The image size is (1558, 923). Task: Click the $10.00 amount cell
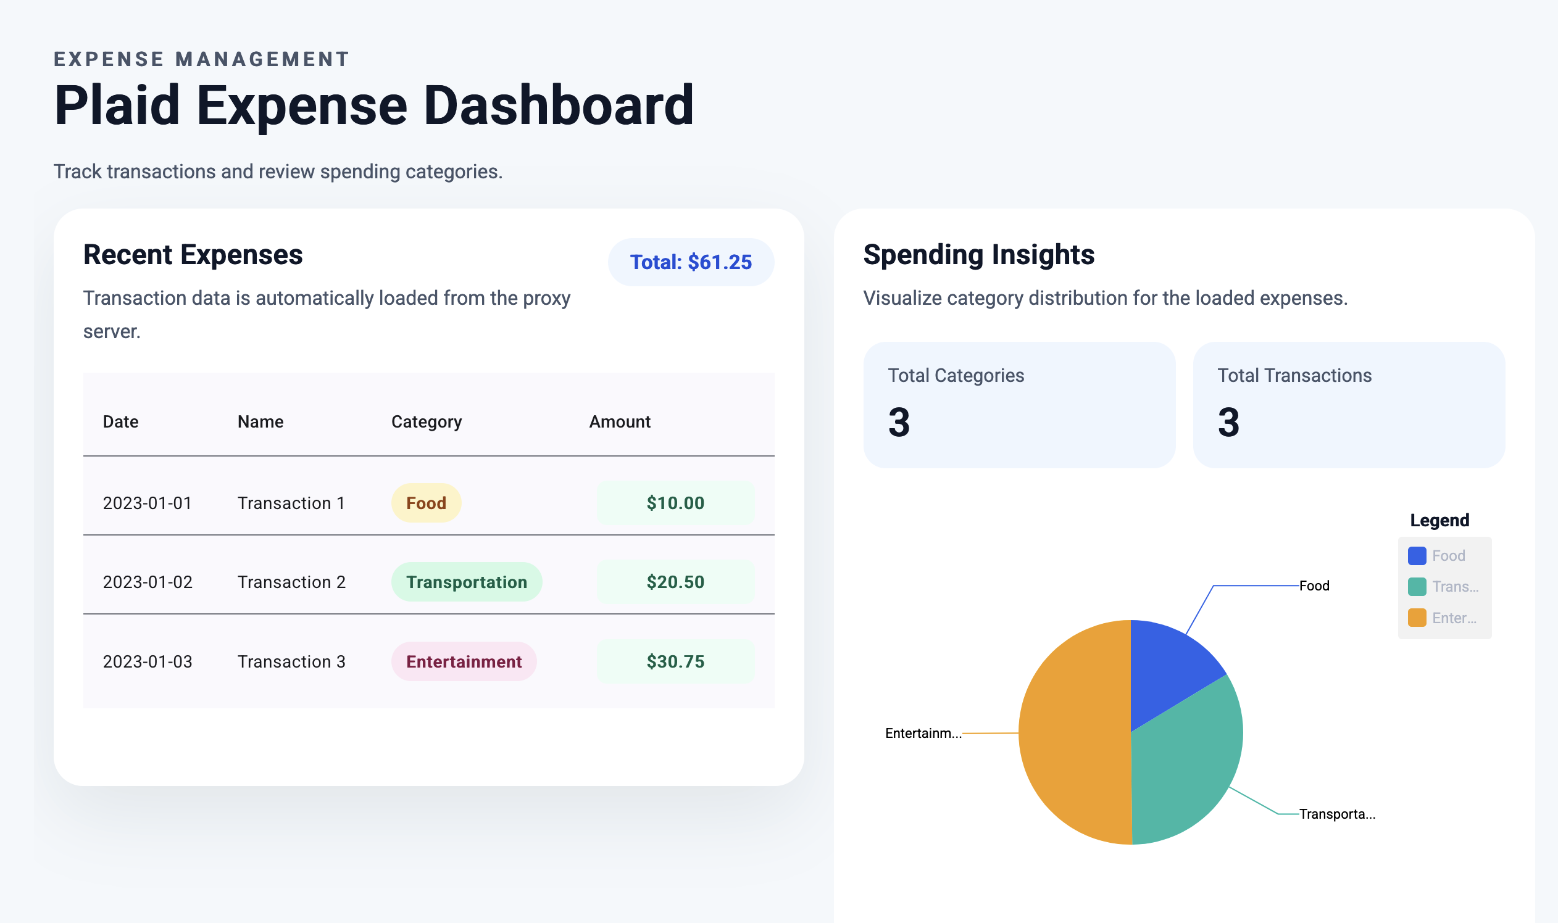tap(676, 503)
